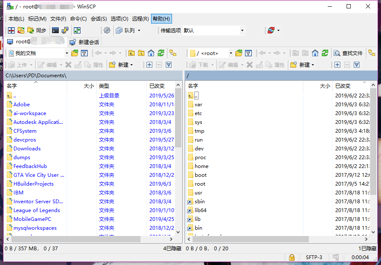This screenshot has width=381, height=265.
Task: Click the 队列 queue button
Action: pyautogui.click(x=125, y=30)
